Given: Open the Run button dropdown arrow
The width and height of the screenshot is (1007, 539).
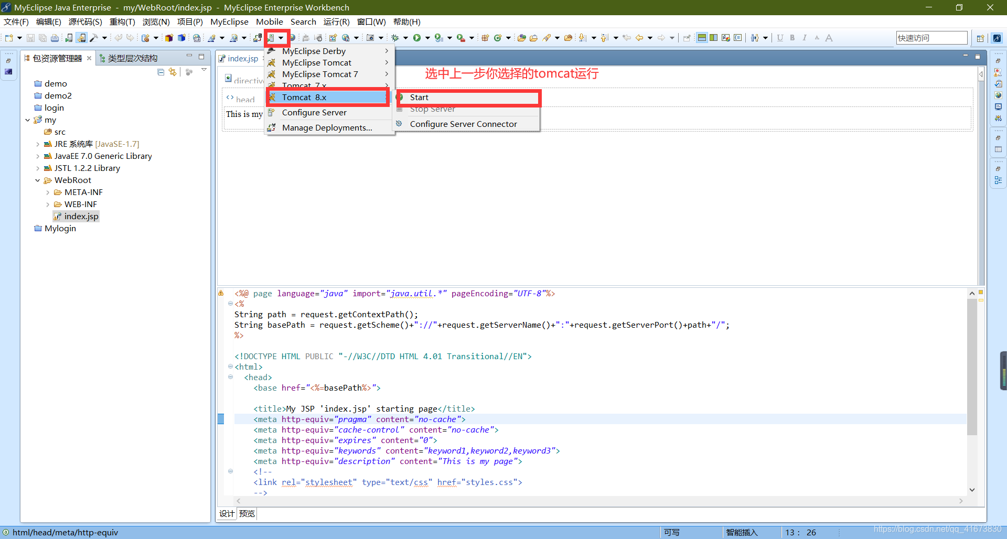Looking at the screenshot, I should point(427,38).
